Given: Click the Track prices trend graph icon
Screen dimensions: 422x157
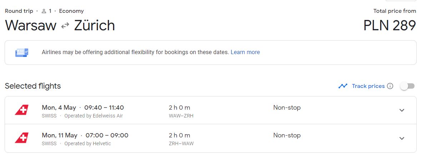Looking at the screenshot, I should [x=343, y=86].
